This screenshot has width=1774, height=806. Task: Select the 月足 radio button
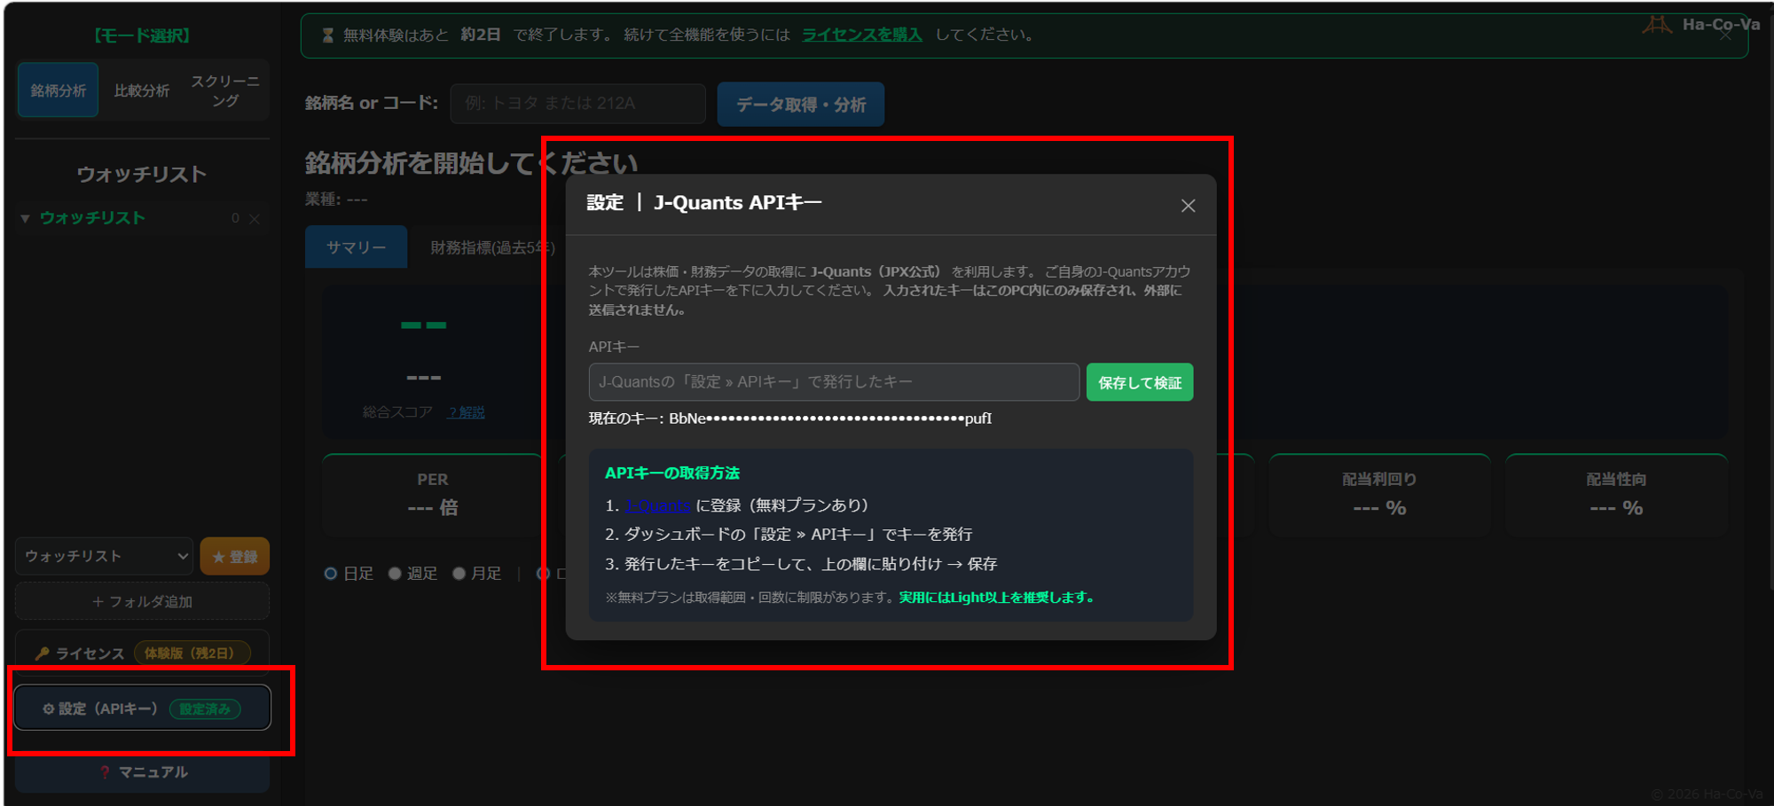pyautogui.click(x=459, y=574)
